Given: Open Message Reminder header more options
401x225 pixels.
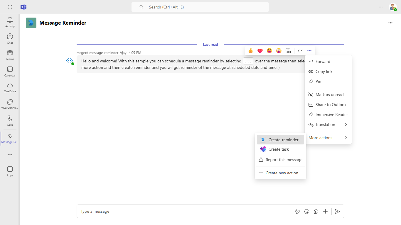Looking at the screenshot, I should pyautogui.click(x=390, y=23).
